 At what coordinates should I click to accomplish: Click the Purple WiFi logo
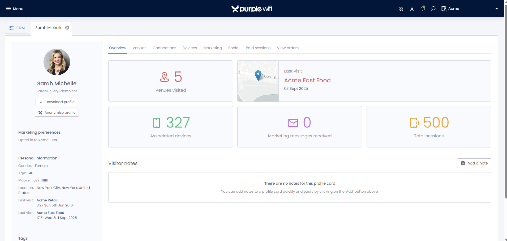click(x=252, y=9)
